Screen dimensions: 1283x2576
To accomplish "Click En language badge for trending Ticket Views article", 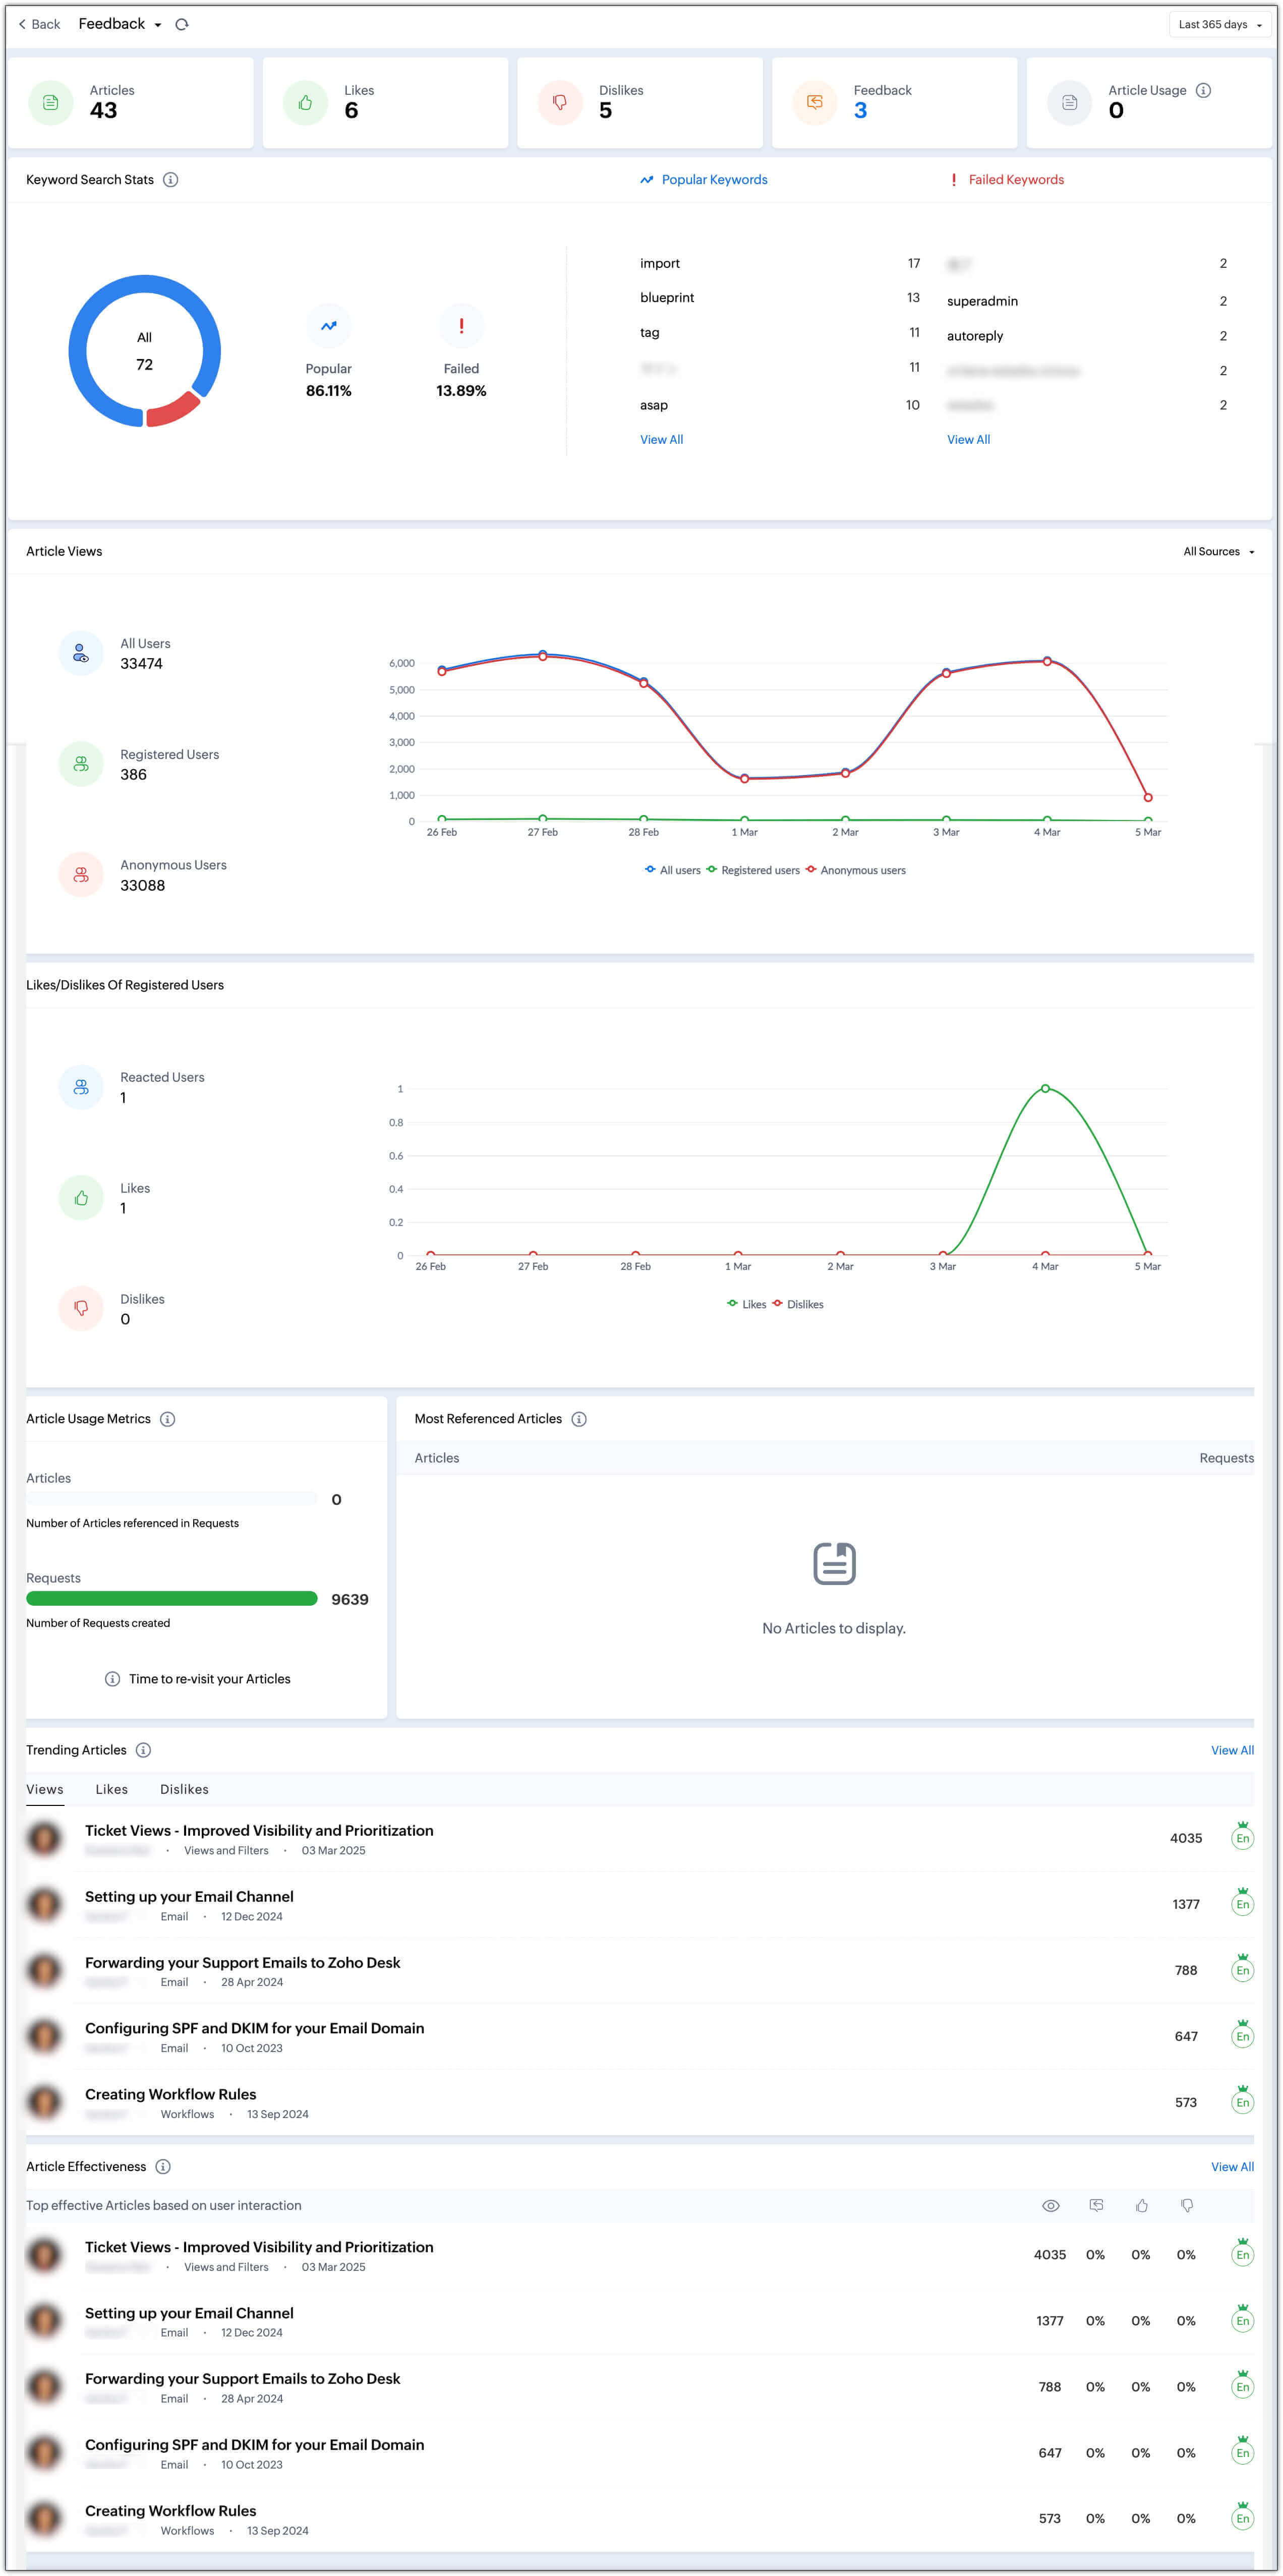I will [1242, 1837].
